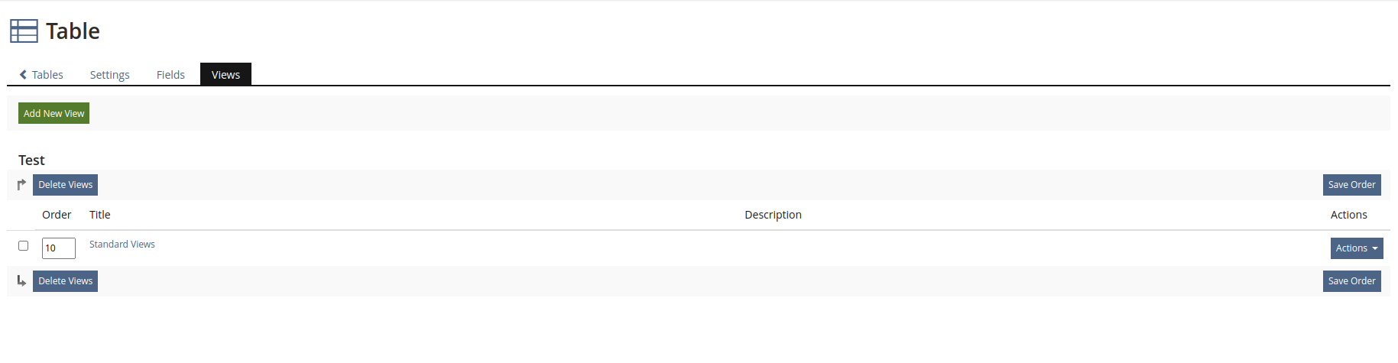This screenshot has width=1398, height=363.
Task: Click the down-right arrow icon beneath the row checkbox
Action: [x=21, y=281]
